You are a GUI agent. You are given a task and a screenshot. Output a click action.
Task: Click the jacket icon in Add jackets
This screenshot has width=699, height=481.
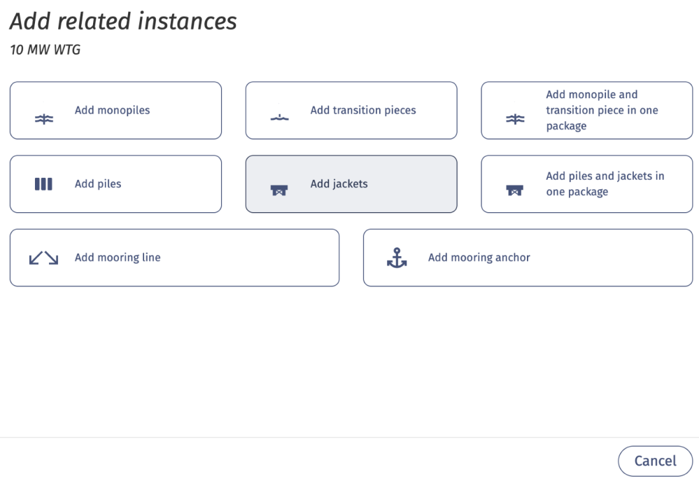point(279,190)
